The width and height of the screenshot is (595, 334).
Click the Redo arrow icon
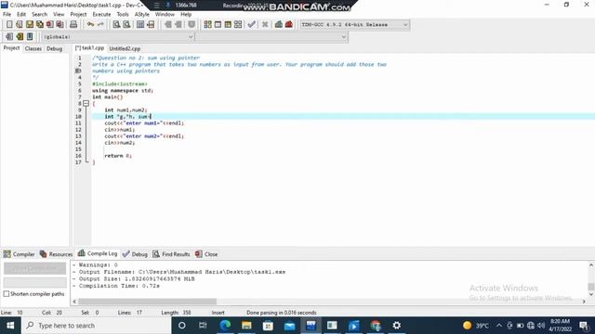coord(100,25)
